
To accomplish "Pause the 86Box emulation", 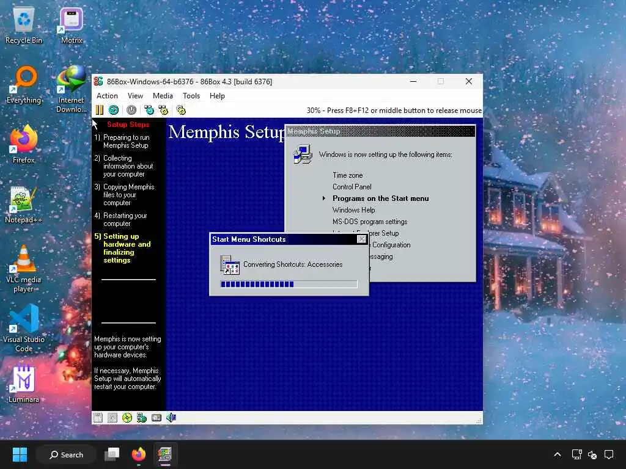I will click(100, 110).
